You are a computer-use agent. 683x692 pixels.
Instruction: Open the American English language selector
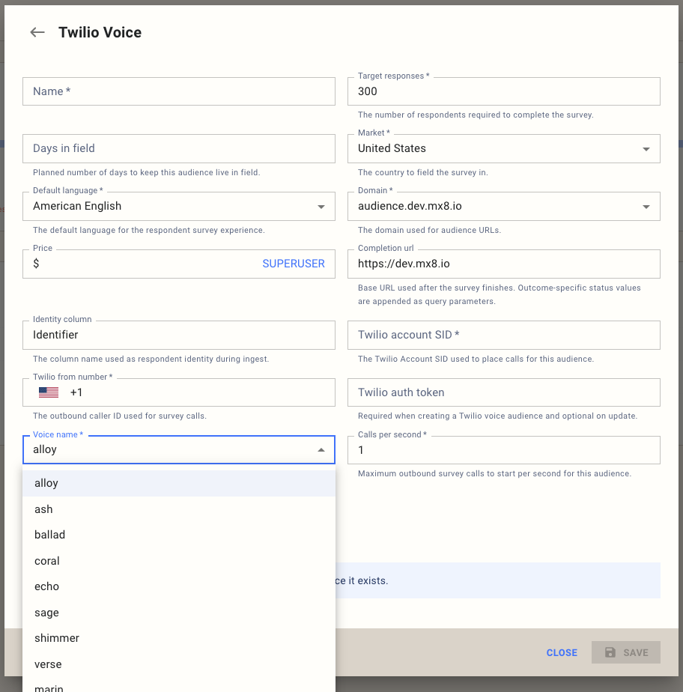coord(178,206)
